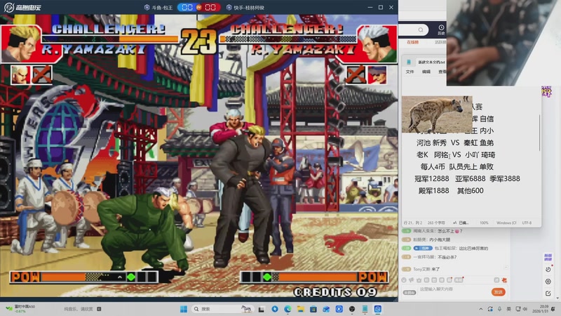Viewport: 561px width, 316px height.
Task: Click the search magnifier icon in the streaming panel
Action: [421, 29]
